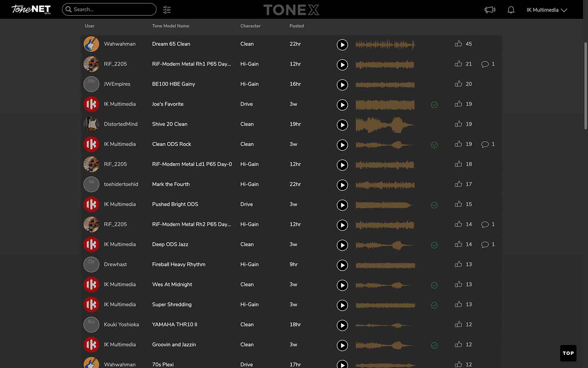Like the Pushed Bright ODS tone
The image size is (588, 368).
(458, 204)
